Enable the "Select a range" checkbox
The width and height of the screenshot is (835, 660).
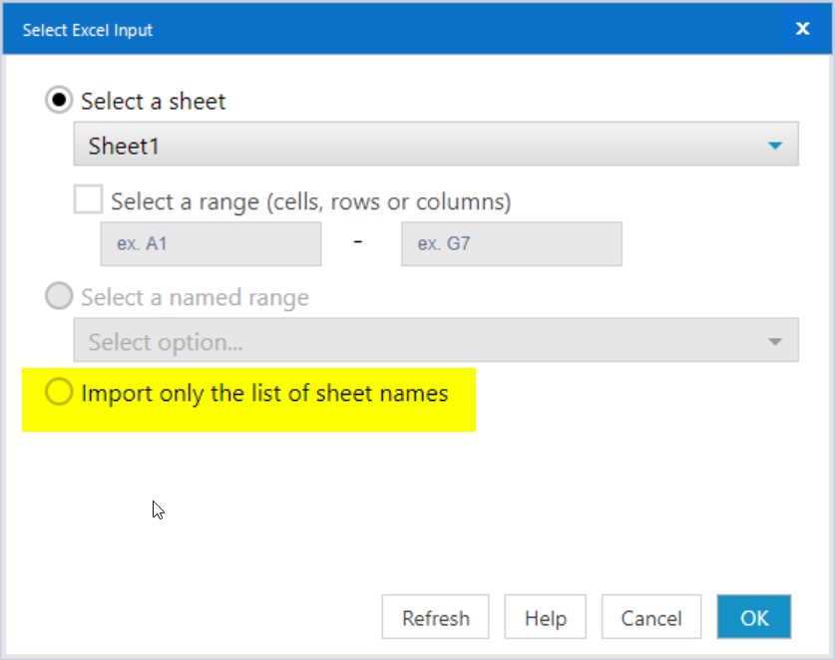point(88,200)
